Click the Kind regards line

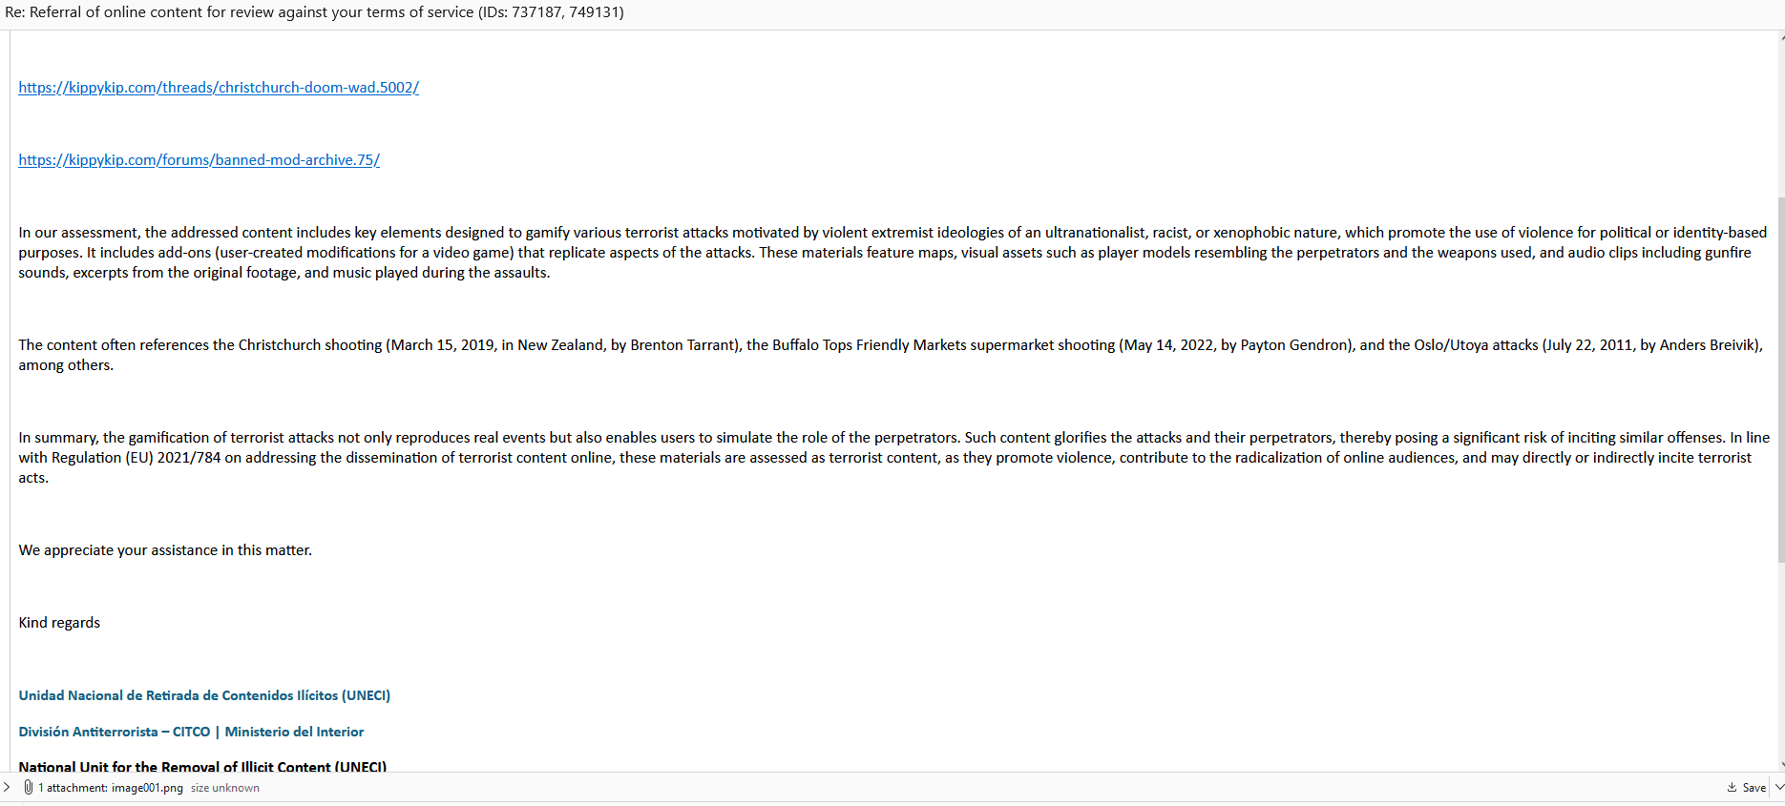(x=59, y=623)
